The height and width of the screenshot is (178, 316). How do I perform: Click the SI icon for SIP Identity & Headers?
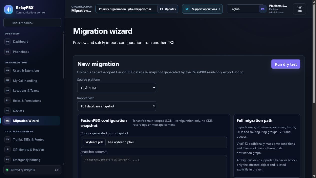(7, 150)
